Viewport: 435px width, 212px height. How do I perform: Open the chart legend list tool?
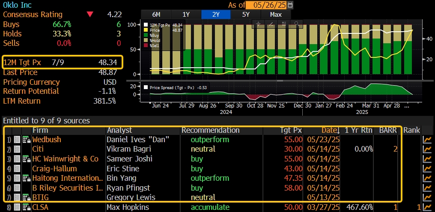click(x=283, y=24)
